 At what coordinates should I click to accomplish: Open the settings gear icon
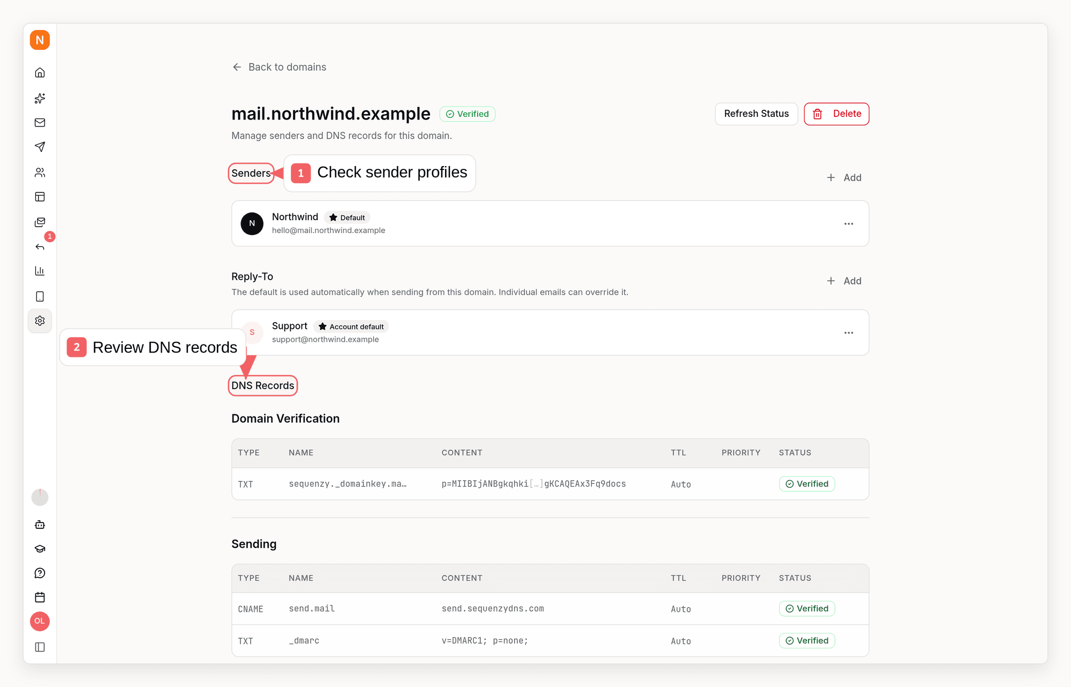pyautogui.click(x=40, y=321)
